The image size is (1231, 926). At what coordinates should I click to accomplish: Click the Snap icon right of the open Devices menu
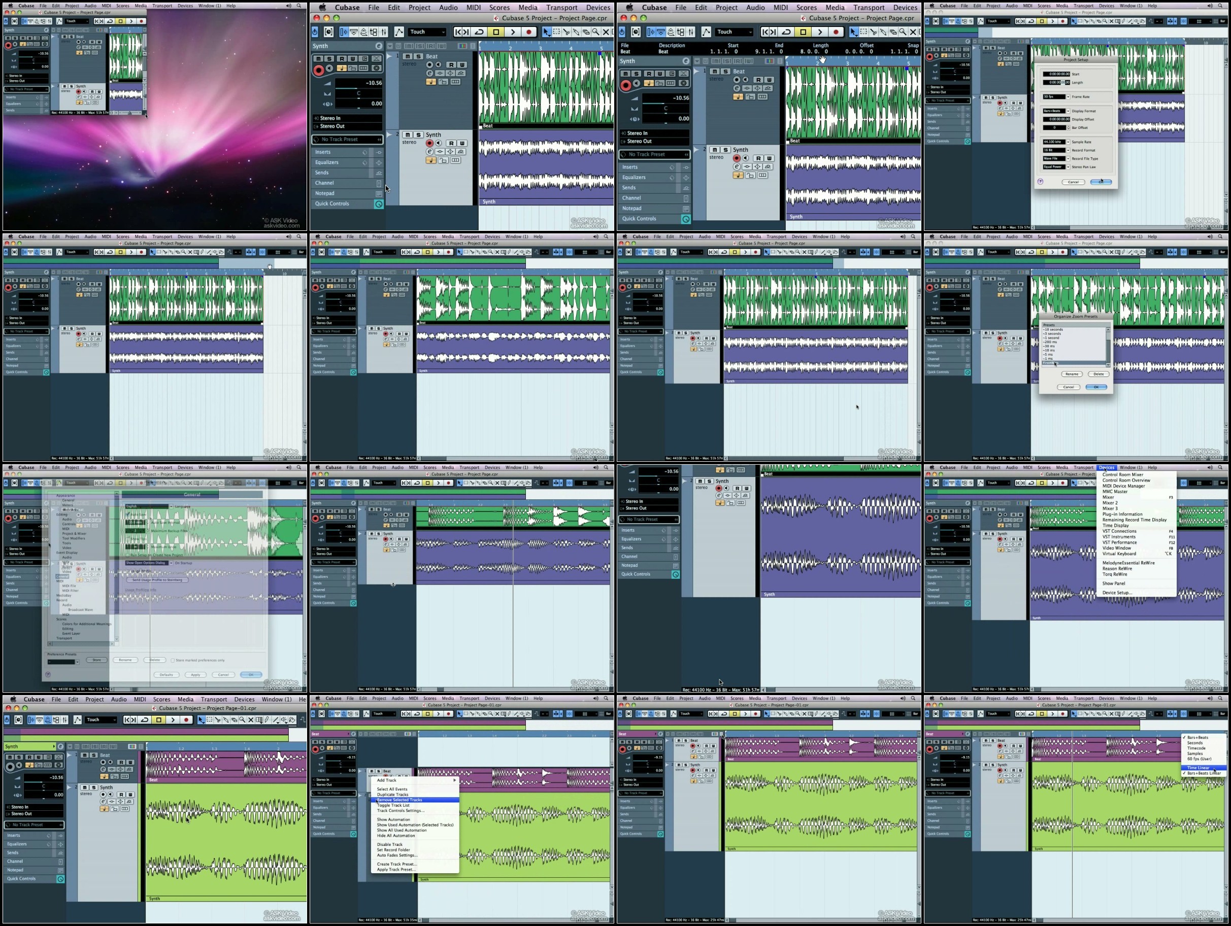1183,483
